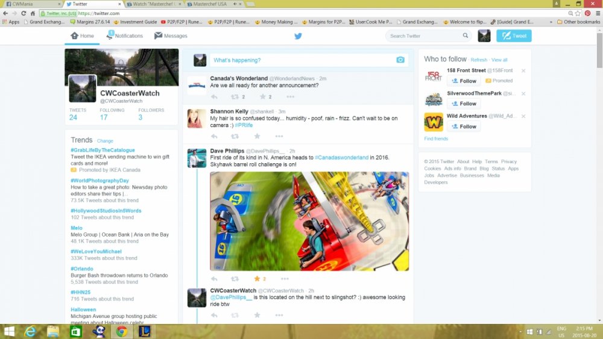The width and height of the screenshot is (603, 339).
Task: Retweet Canada's Wonderland tweet
Action: click(235, 97)
